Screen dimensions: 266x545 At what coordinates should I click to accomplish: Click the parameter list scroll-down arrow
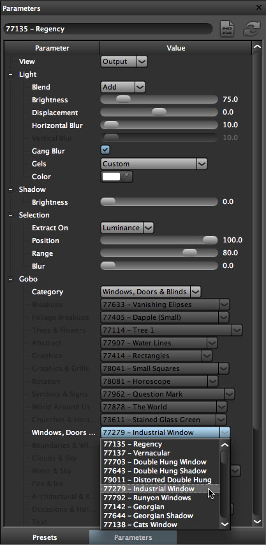click(x=257, y=521)
